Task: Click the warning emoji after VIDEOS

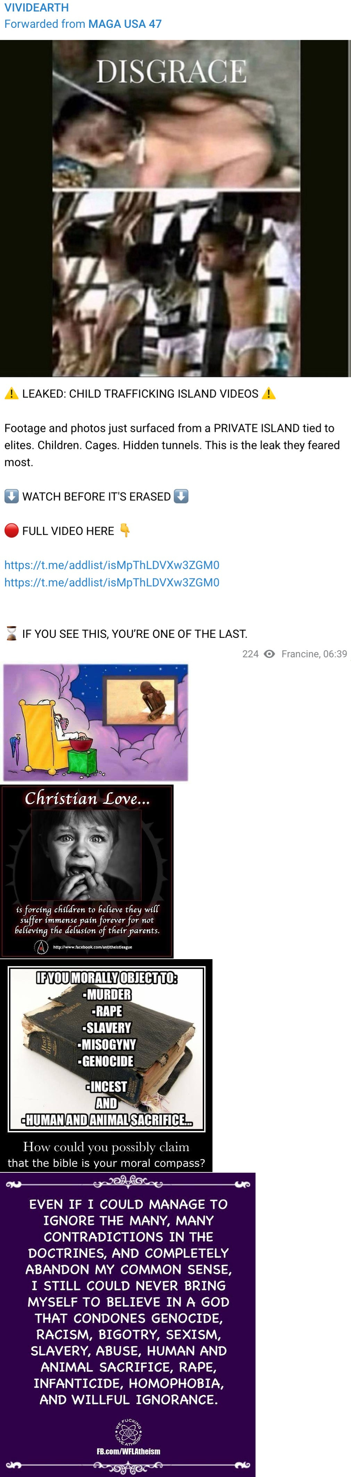Action: click(x=269, y=394)
